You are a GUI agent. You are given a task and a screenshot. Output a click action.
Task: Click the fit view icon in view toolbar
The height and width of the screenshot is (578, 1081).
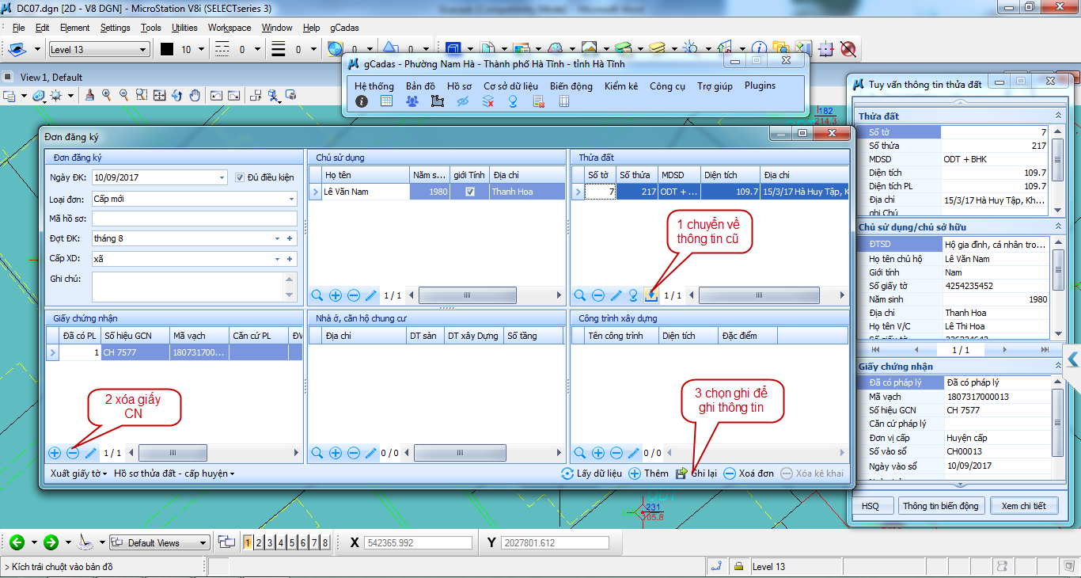159,95
